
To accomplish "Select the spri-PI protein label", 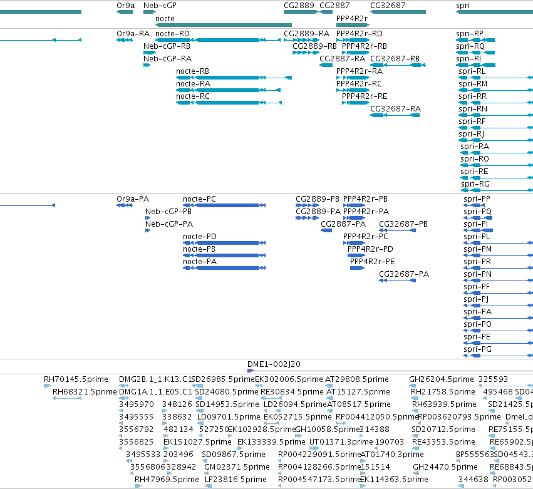I will click(x=476, y=224).
